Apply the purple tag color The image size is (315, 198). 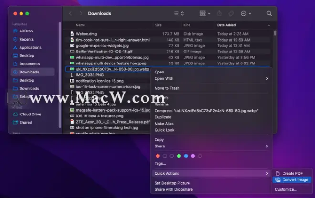(x=193, y=156)
